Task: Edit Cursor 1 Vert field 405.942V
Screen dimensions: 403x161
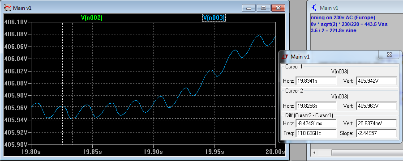Action: pos(376,81)
